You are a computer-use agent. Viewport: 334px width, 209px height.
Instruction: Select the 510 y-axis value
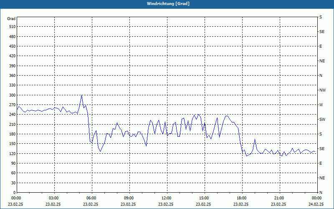(13, 27)
